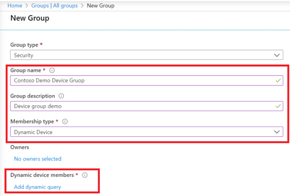
Task: Open the Group type dropdown showing Security
Action: tap(147, 55)
